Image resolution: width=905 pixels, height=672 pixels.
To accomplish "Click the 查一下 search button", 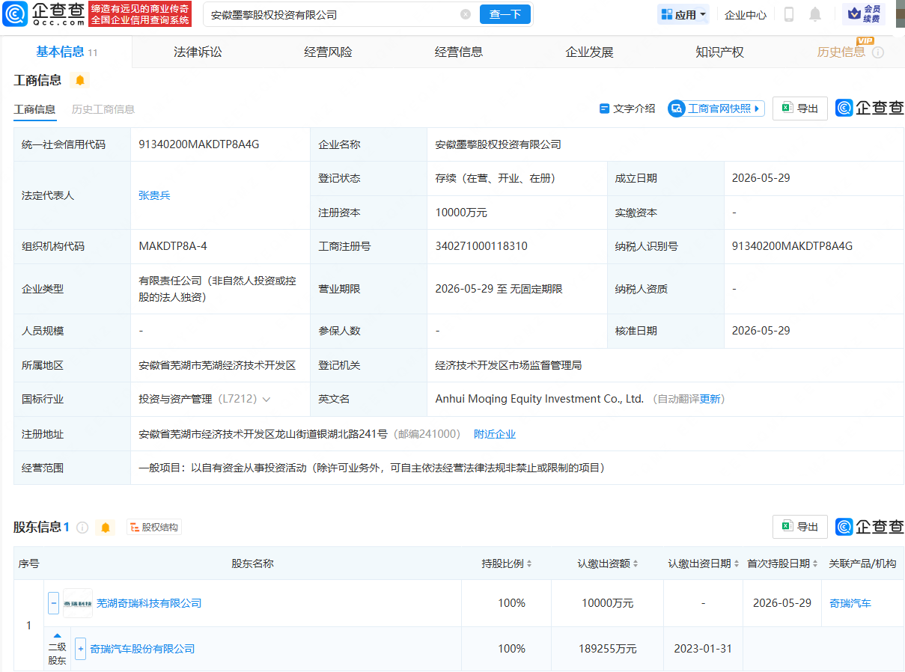I will click(x=505, y=14).
